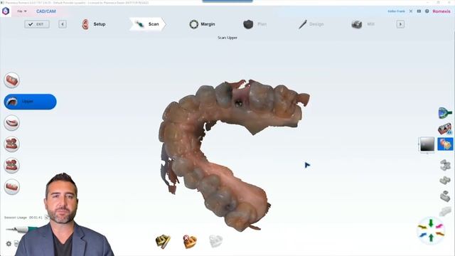Image resolution: width=455 pixels, height=256 pixels.
Task: Select the topmost scan-type icon in left sidebar
Action: click(11, 80)
